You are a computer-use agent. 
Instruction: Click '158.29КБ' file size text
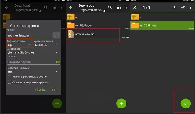[126, 37]
